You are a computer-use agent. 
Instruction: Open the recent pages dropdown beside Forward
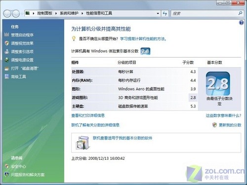coord(22,14)
